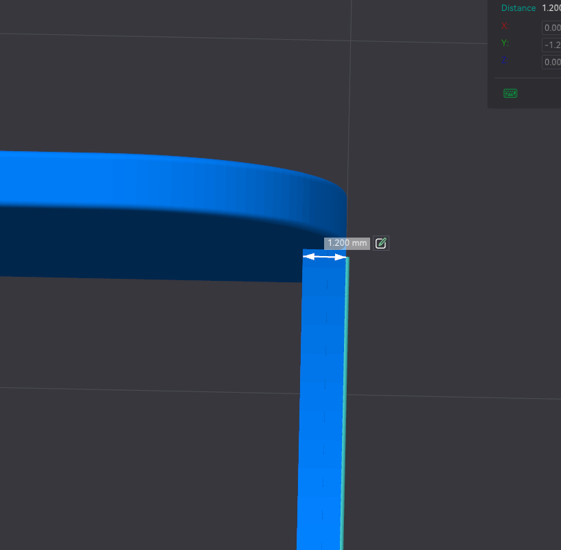This screenshot has height=550, width=561.
Task: Click the green Y: axis label
Action: click(505, 43)
